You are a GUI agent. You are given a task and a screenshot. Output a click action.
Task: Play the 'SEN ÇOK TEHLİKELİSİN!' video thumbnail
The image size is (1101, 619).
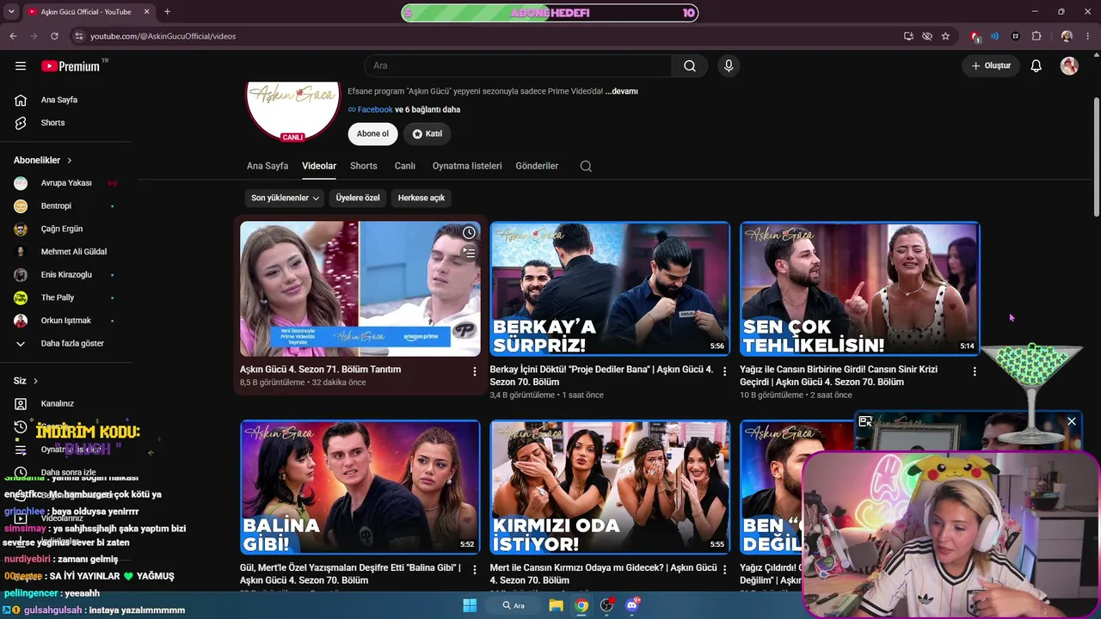[859, 289]
